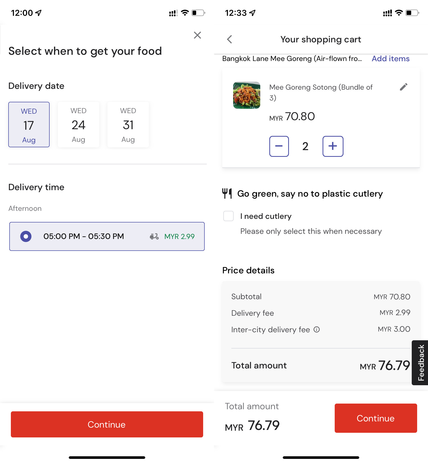Increase item quantity with plus button

coord(333,146)
